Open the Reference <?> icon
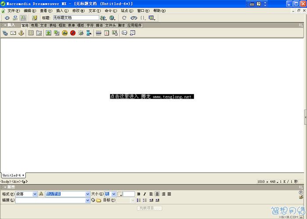This screenshot has width=307, height=219. [x=134, y=18]
